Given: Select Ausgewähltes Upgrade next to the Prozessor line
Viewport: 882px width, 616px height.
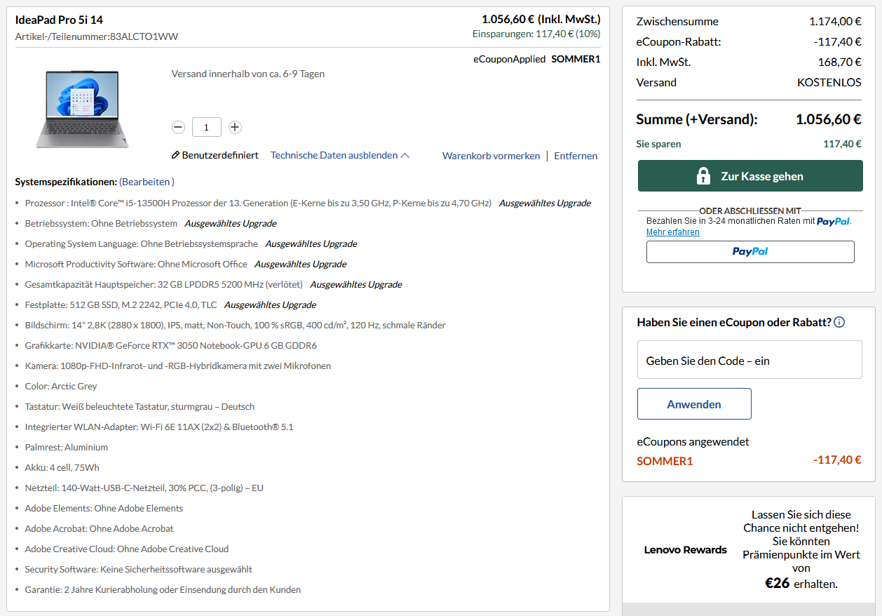Looking at the screenshot, I should (545, 203).
